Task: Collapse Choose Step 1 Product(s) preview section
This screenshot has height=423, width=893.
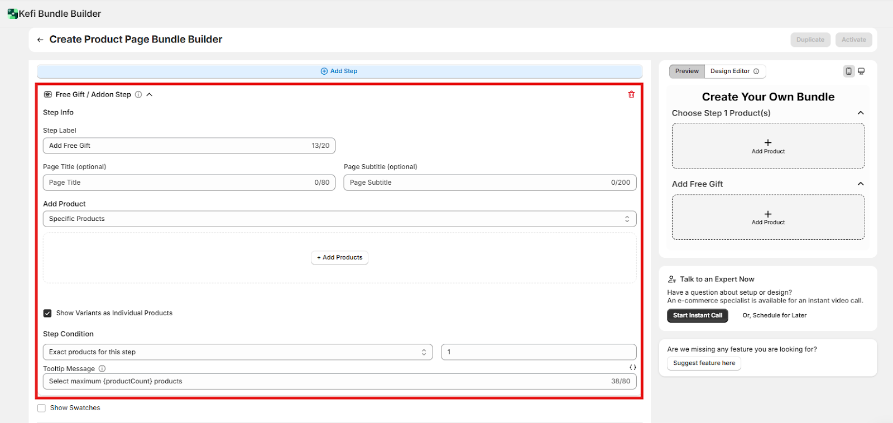Action: coord(860,113)
